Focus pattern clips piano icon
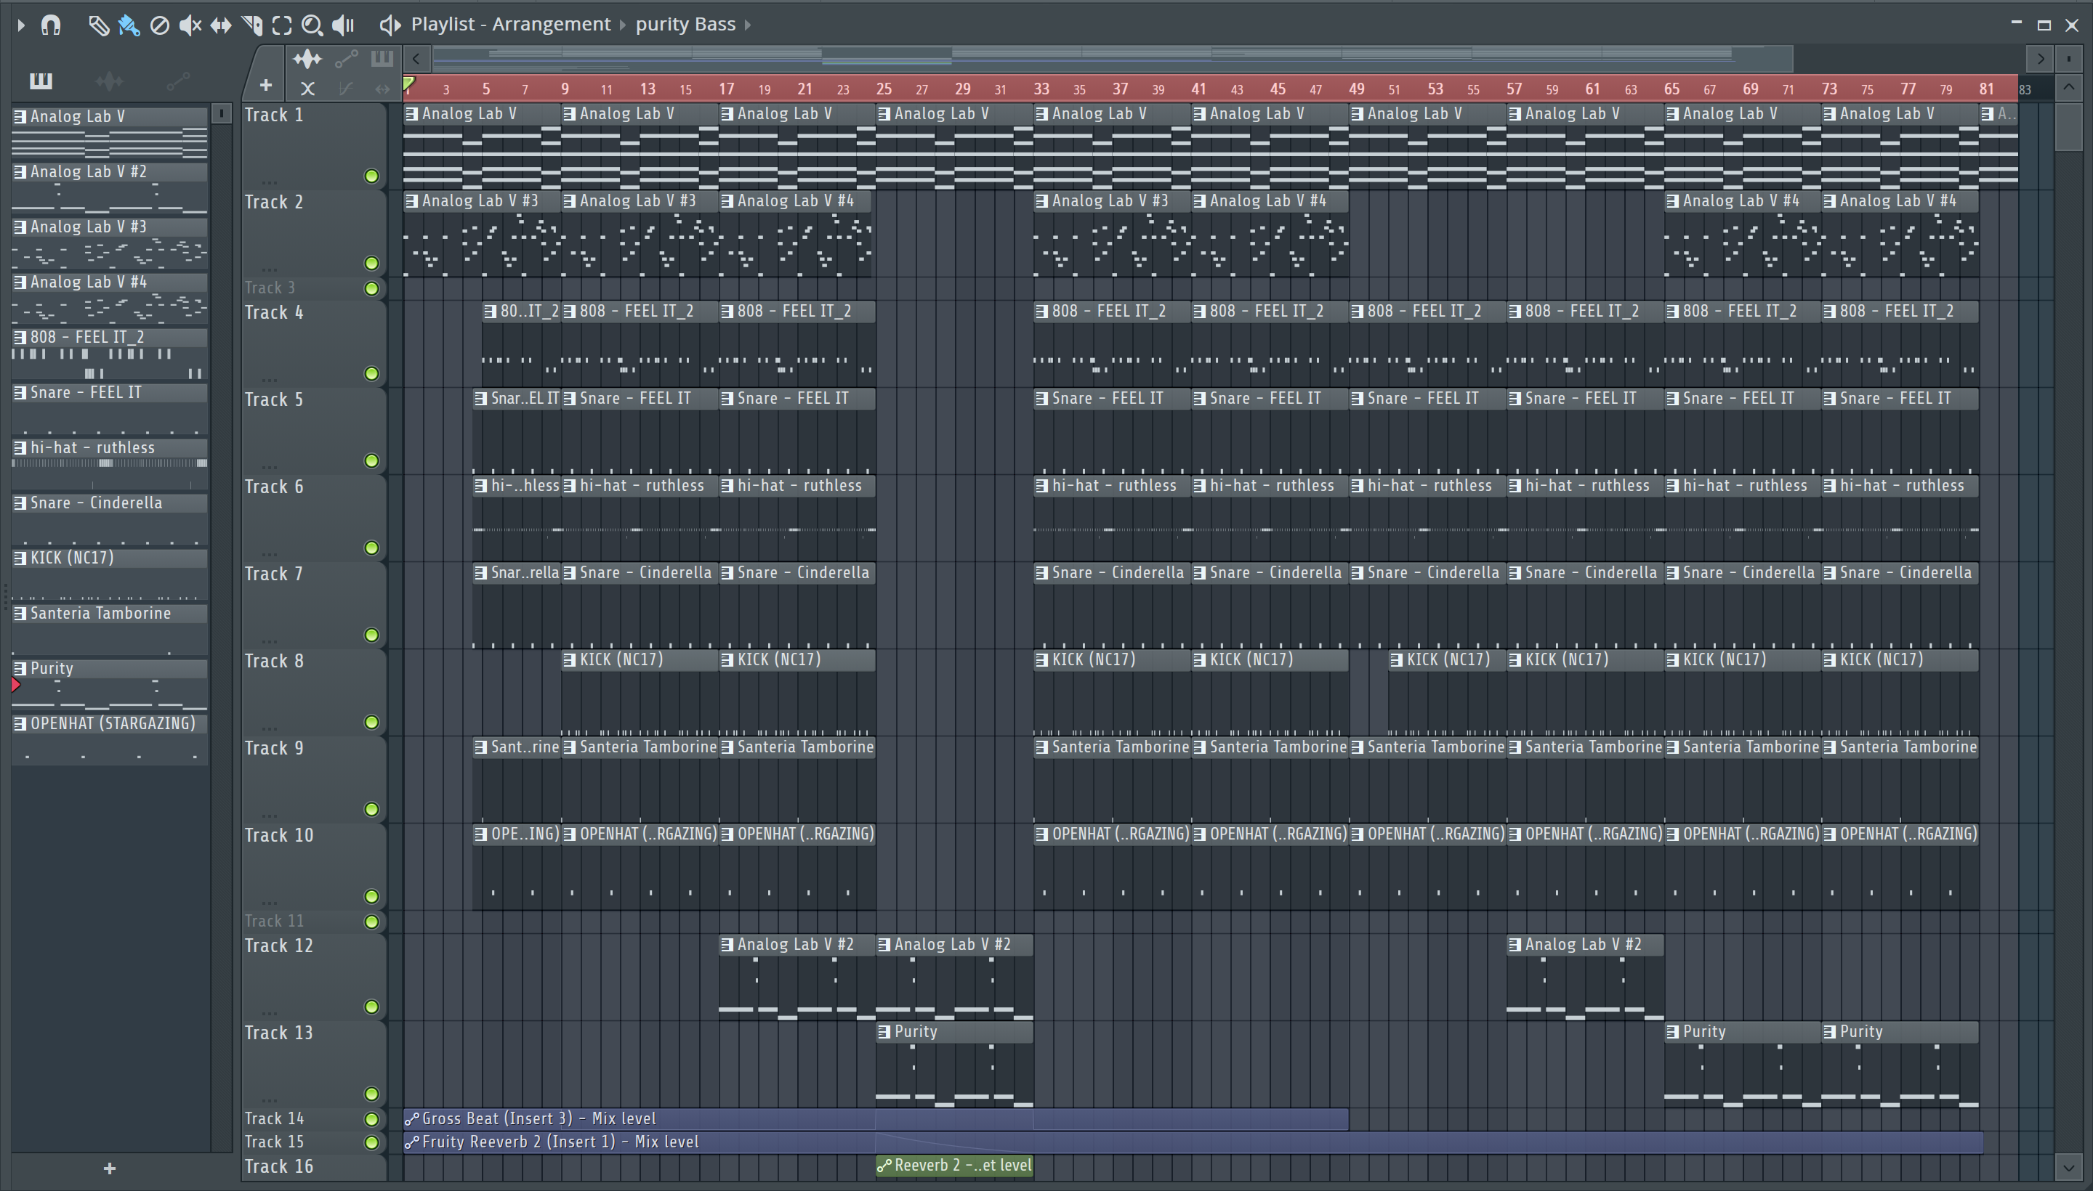2093x1191 pixels. pyautogui.click(x=382, y=58)
